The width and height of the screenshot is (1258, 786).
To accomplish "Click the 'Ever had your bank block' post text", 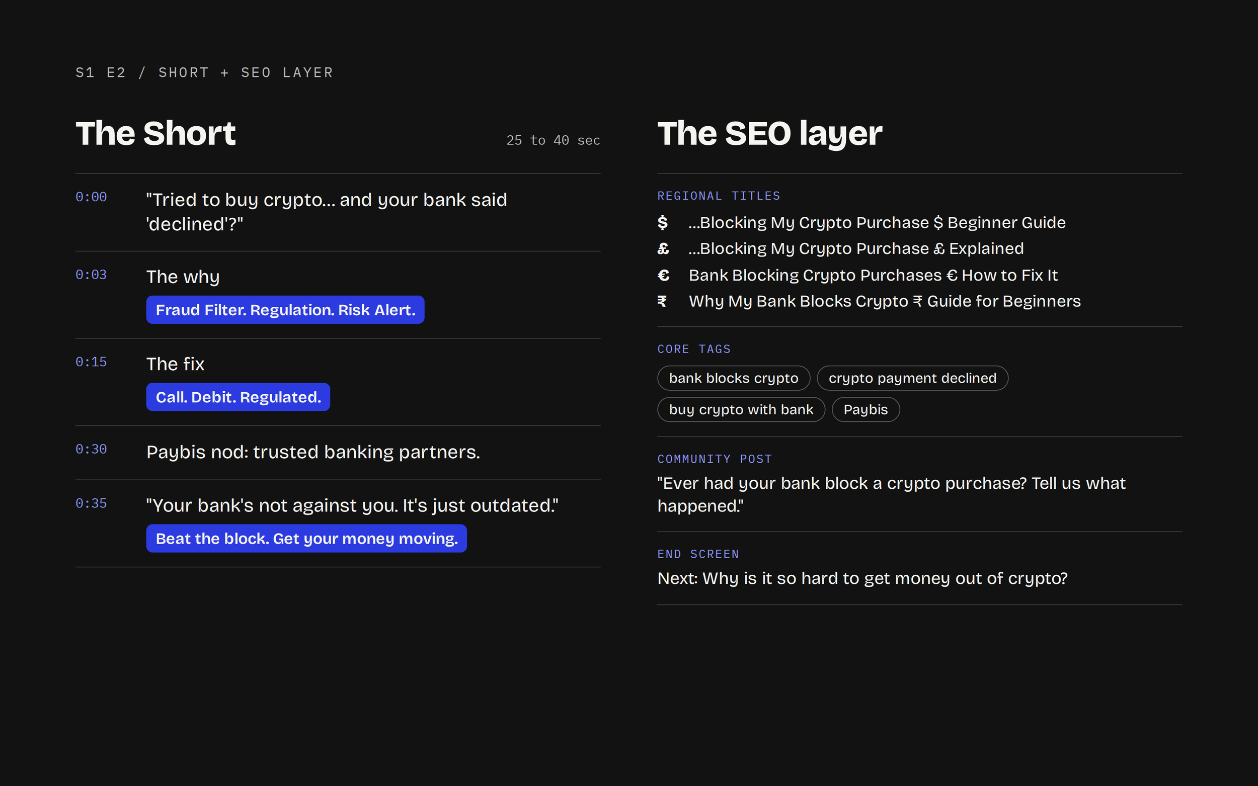I will tap(891, 494).
